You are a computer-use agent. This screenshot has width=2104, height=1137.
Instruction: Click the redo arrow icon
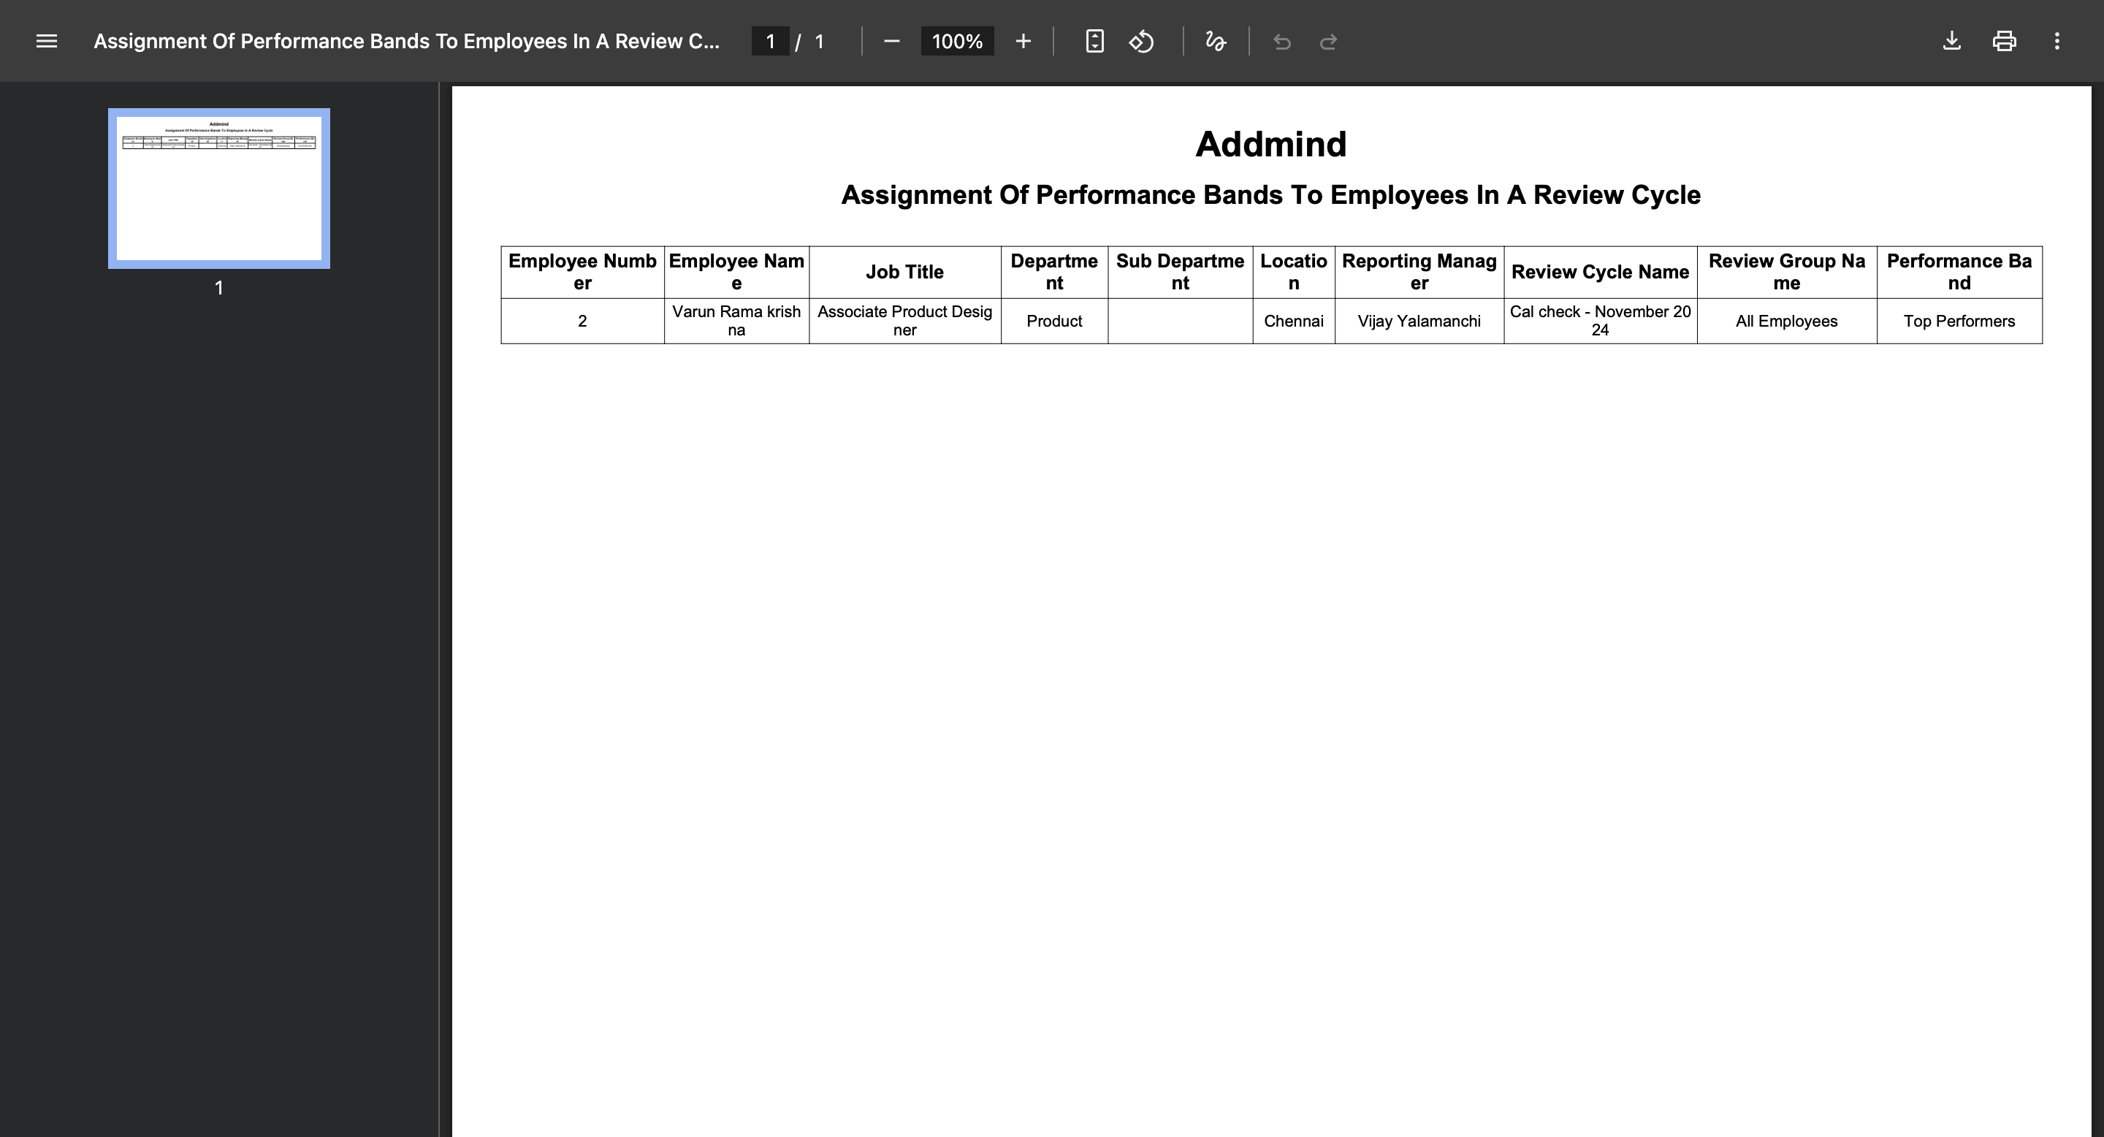click(x=1328, y=42)
